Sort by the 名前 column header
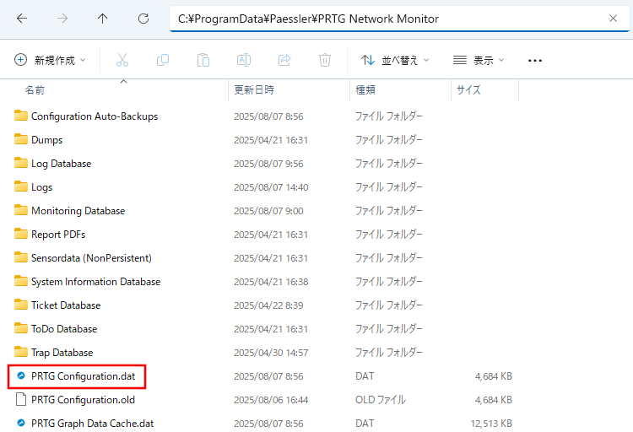 point(35,89)
